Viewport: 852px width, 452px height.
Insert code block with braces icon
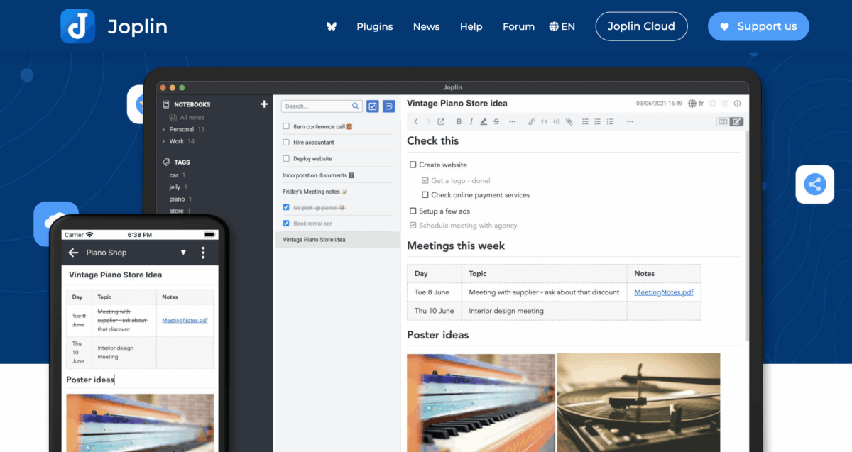pyautogui.click(x=557, y=121)
